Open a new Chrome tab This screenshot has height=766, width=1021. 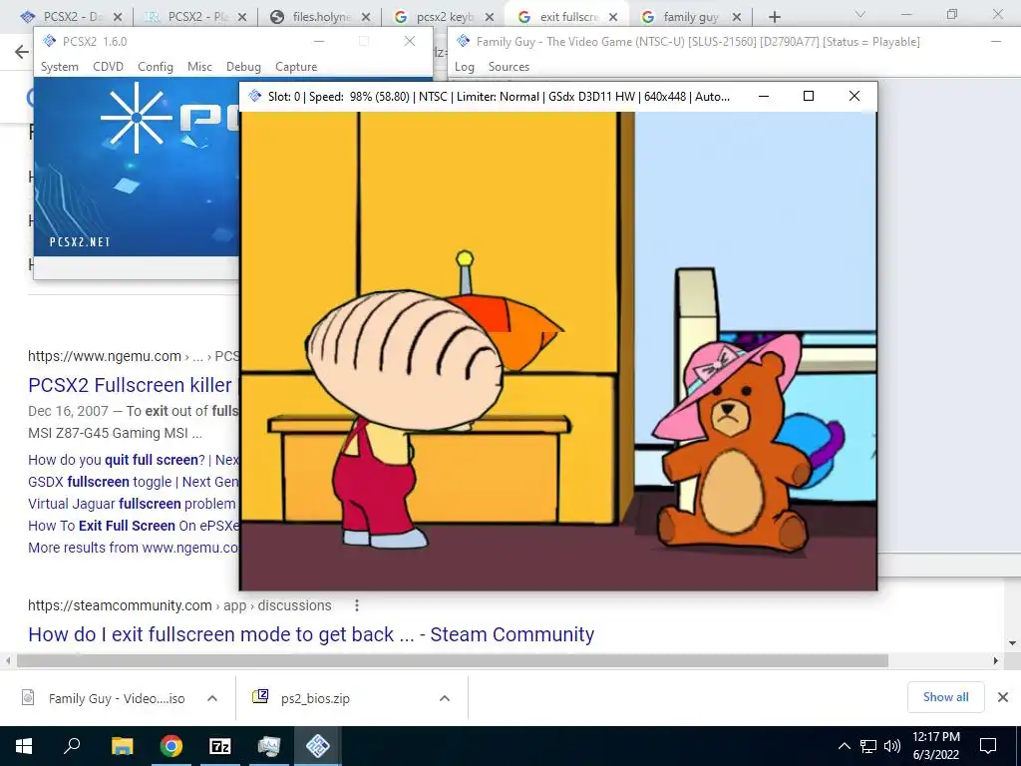point(774,17)
